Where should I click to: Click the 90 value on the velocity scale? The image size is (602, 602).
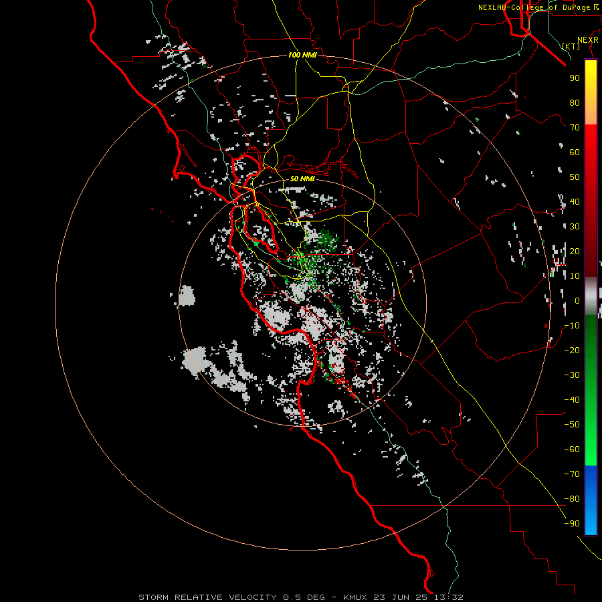pyautogui.click(x=575, y=78)
